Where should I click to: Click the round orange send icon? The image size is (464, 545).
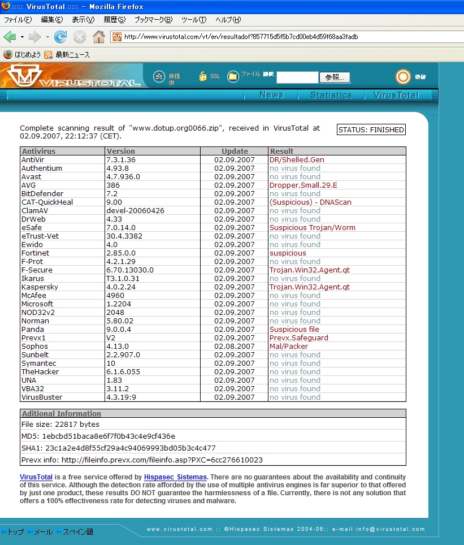(x=402, y=77)
